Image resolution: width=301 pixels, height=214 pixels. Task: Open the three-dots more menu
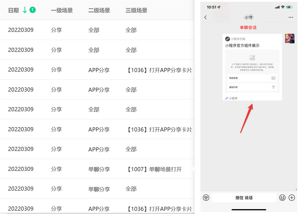coord(291,17)
